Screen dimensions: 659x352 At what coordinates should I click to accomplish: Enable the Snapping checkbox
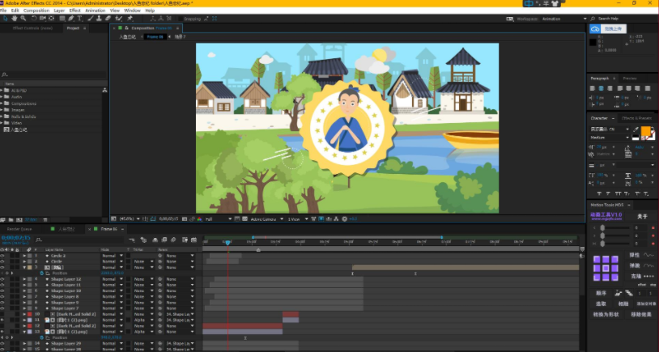[181, 18]
